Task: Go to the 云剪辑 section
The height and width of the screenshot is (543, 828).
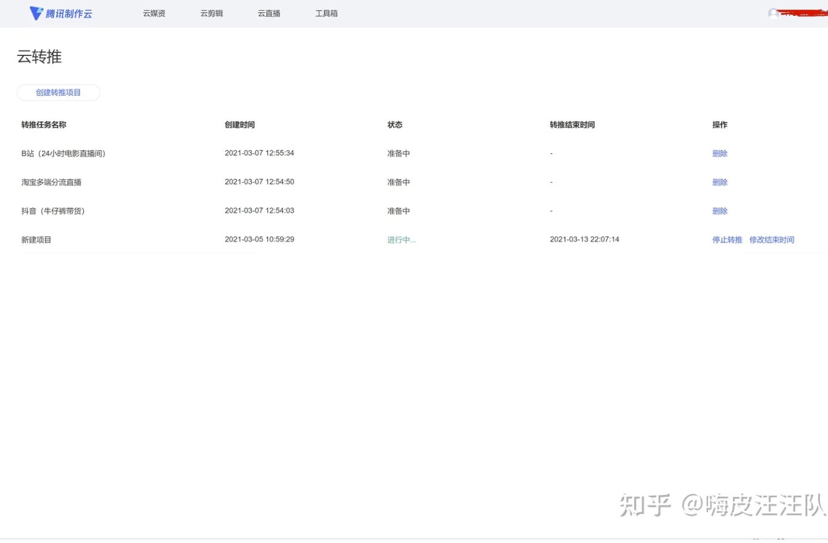Action: 211,14
